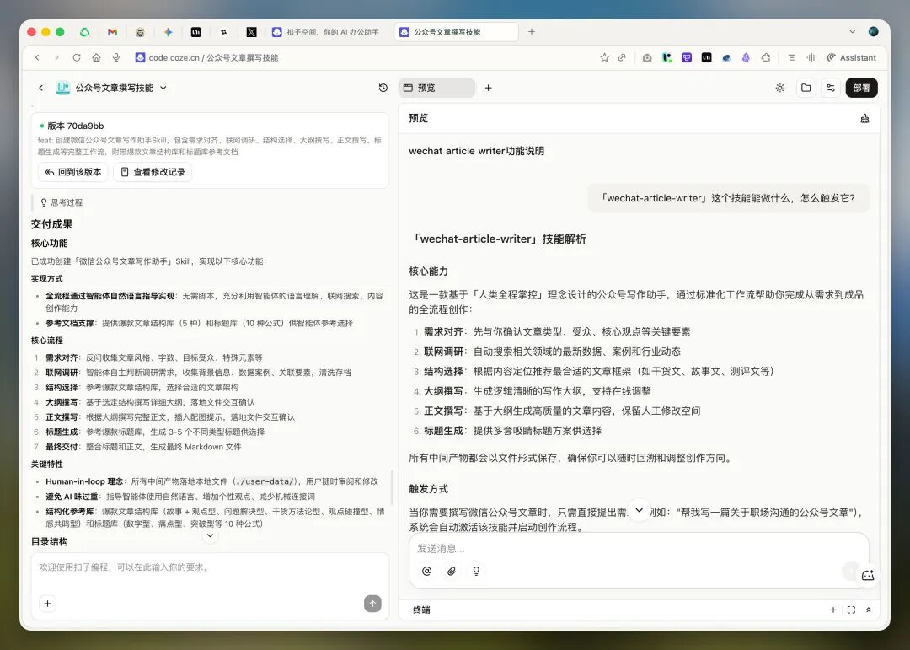This screenshot has height=650, width=910.
Task: Click the code.coze.cn address bar URL
Action: 213,57
